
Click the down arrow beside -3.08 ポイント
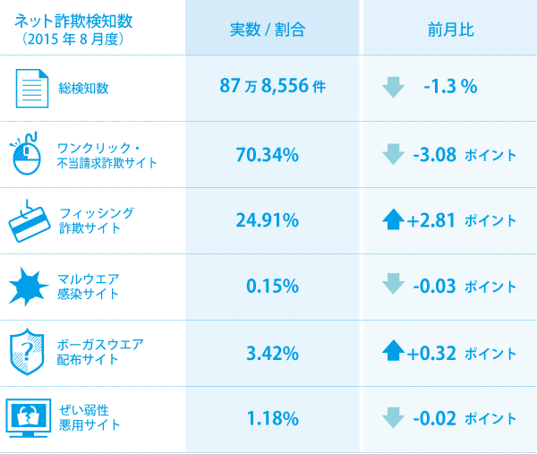[x=393, y=154]
